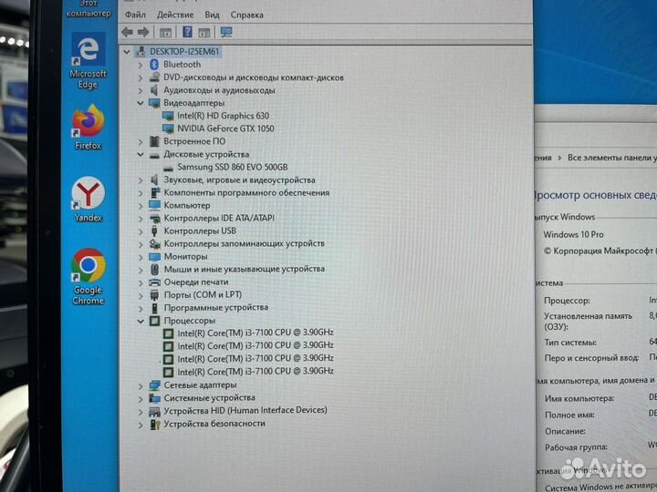657x492 pixels.
Task: Click the Bluetooth category icon
Action: [154, 65]
